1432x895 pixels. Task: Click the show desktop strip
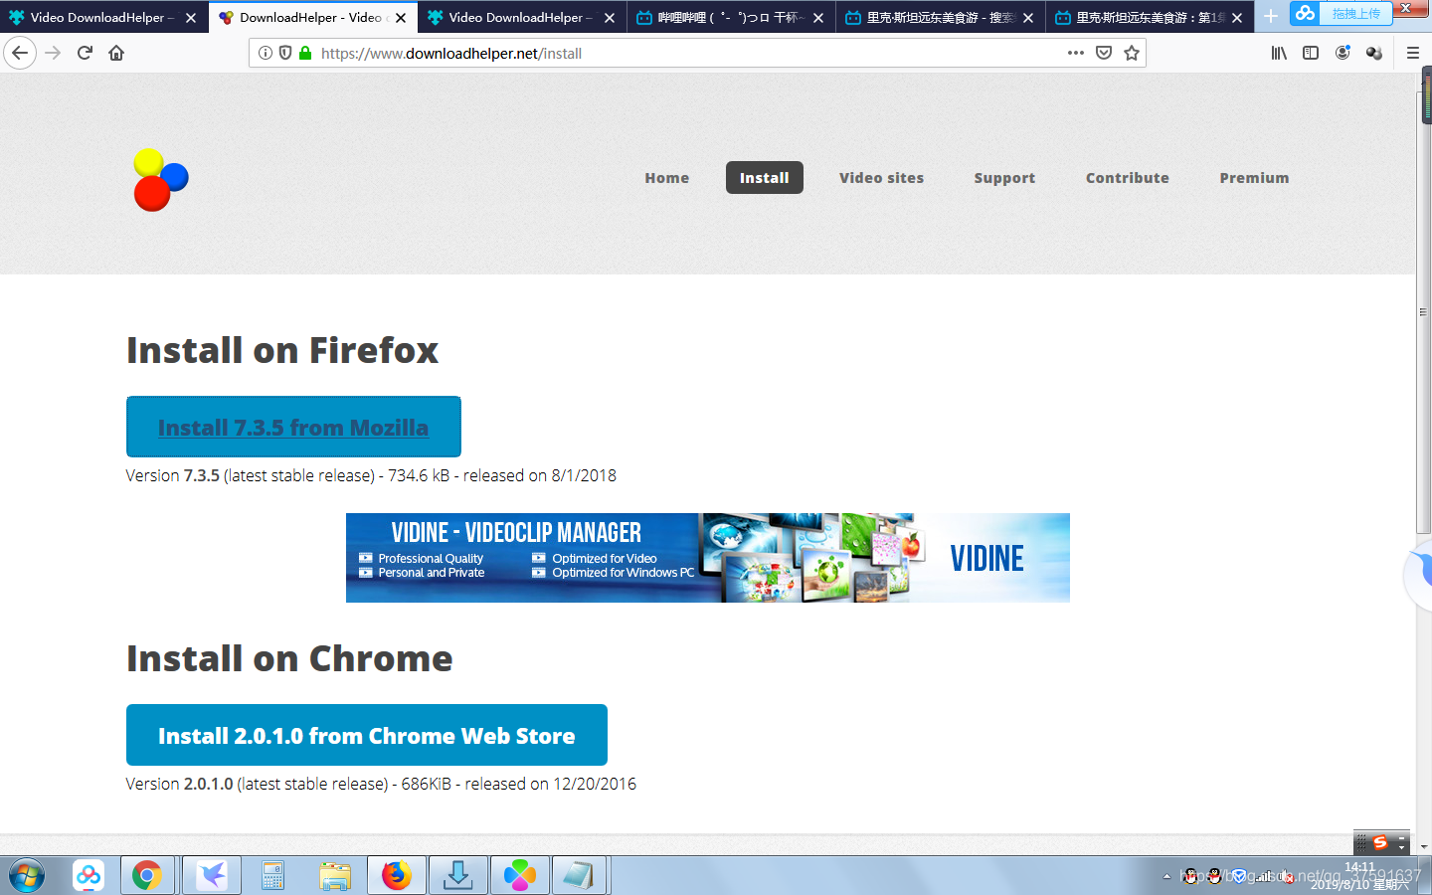tap(1426, 876)
